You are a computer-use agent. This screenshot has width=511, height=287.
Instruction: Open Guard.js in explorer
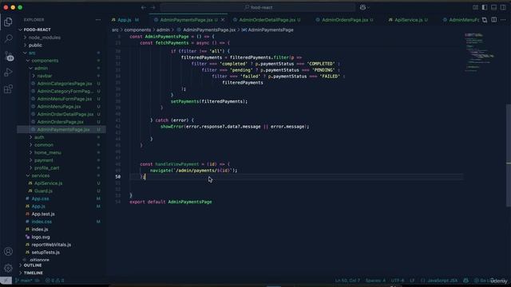[x=43, y=191]
